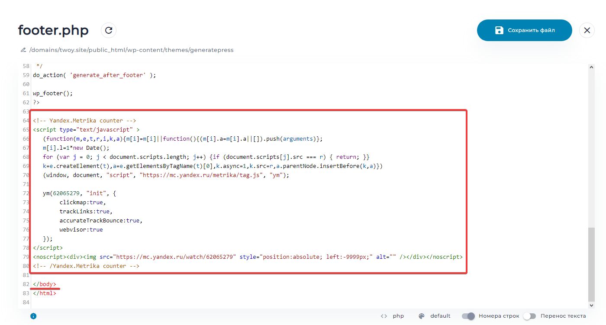Click the palette icon beside default
This screenshot has height=325, width=606.
tap(422, 316)
